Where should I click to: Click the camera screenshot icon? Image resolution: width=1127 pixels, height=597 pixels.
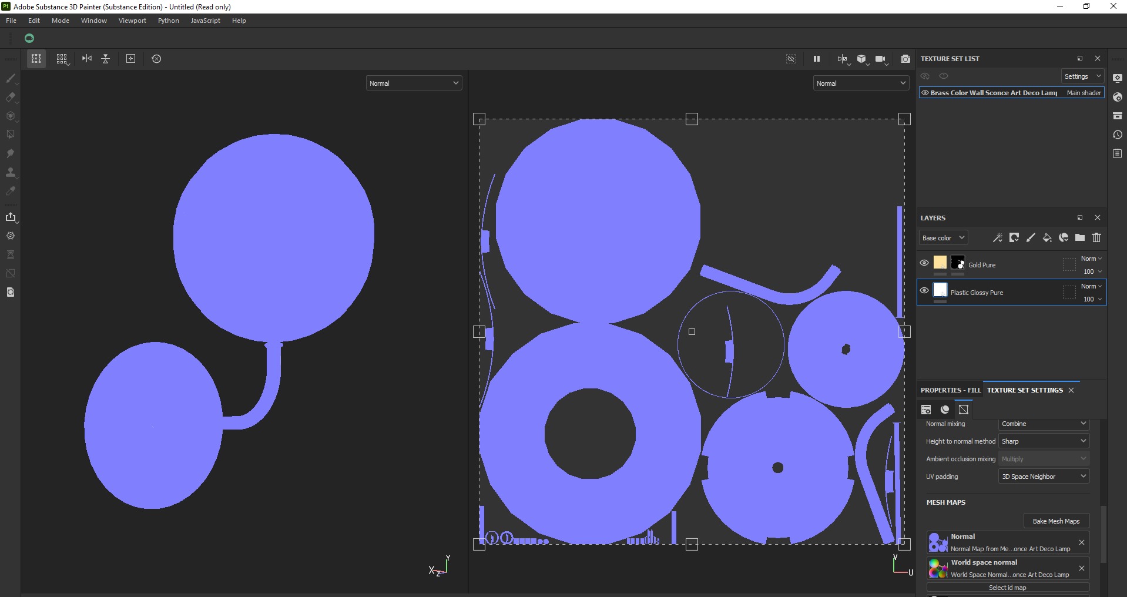coord(905,59)
